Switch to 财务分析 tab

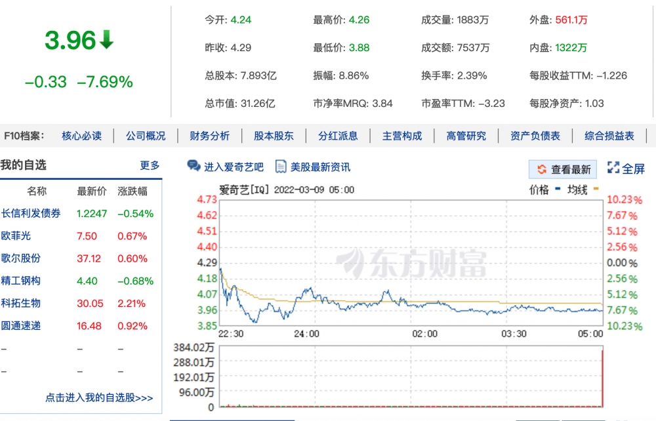click(210, 136)
